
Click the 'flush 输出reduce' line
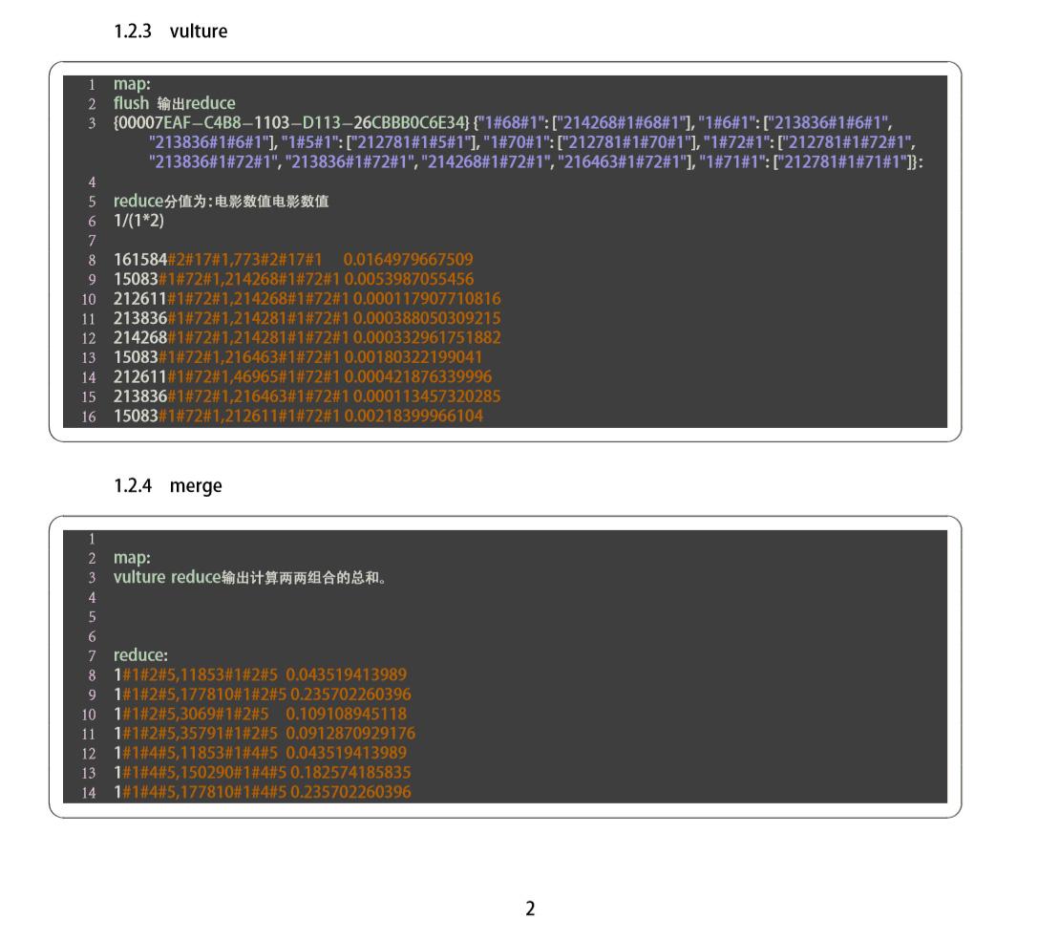(x=174, y=103)
